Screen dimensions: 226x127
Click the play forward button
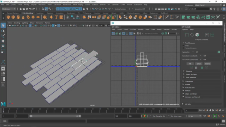coord(213,110)
